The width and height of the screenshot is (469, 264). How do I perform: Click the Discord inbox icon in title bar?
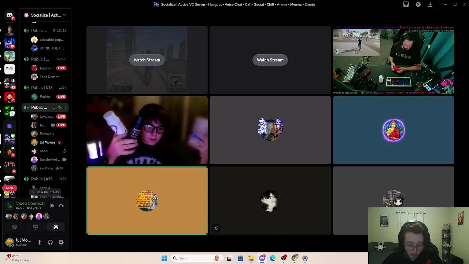pos(406,4)
